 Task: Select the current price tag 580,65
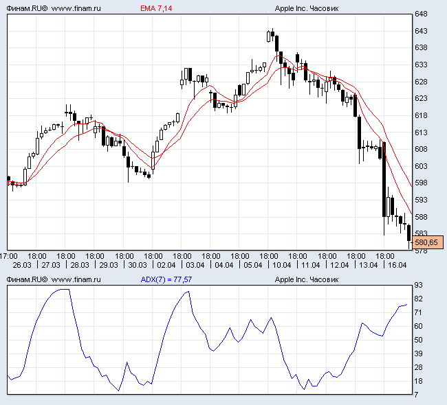pos(428,242)
